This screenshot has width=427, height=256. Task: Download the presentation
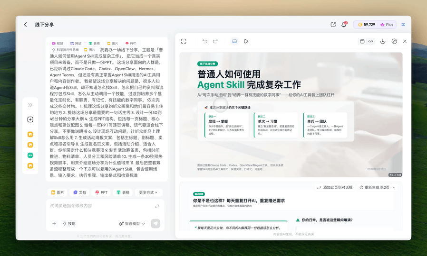click(383, 41)
